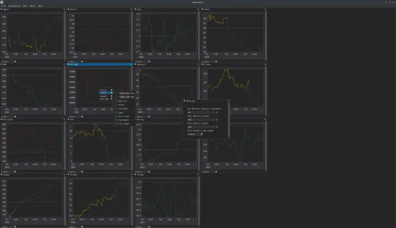The width and height of the screenshot is (396, 228).
Task: Collapse the Atos panel with its triangle
Action: 136,9
